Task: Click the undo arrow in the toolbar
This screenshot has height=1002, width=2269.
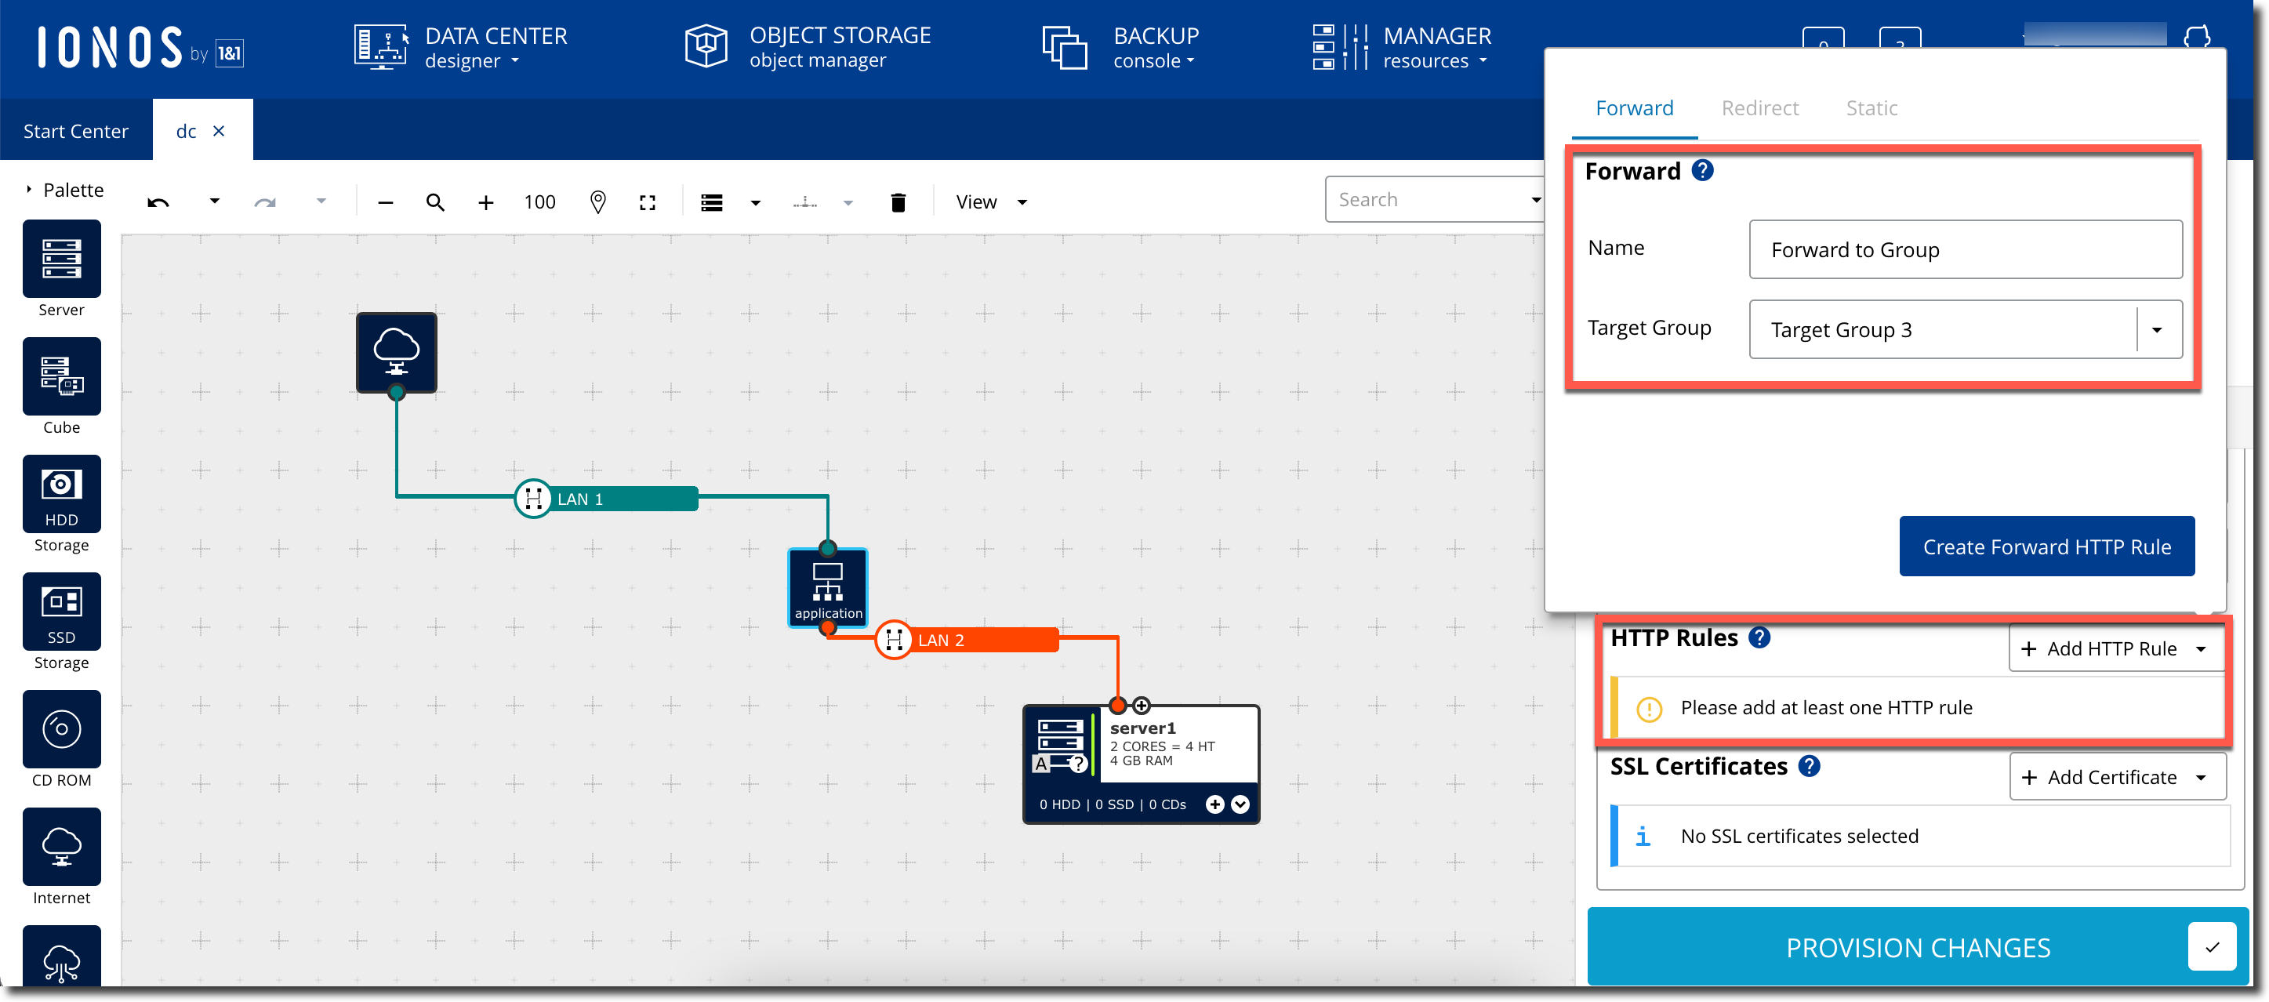Action: [x=158, y=202]
